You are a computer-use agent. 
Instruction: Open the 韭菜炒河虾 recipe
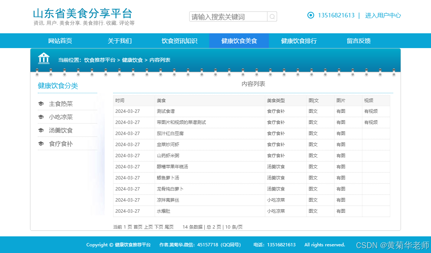click(168, 145)
